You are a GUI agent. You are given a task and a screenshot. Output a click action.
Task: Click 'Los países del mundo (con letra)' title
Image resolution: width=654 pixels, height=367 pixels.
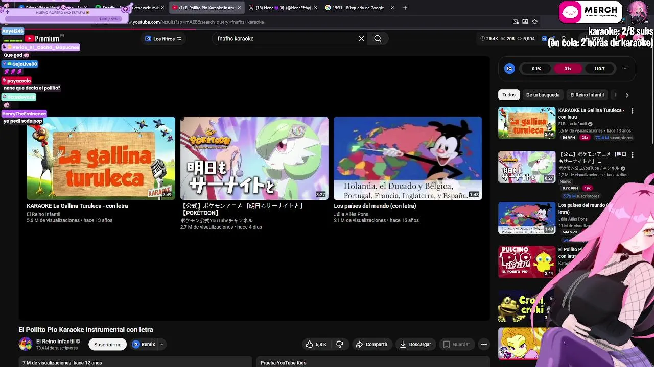tap(375, 206)
